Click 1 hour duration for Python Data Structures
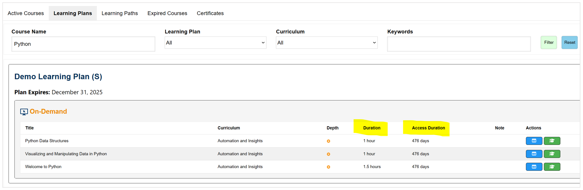Viewport: 583px width, 190px height. point(369,141)
